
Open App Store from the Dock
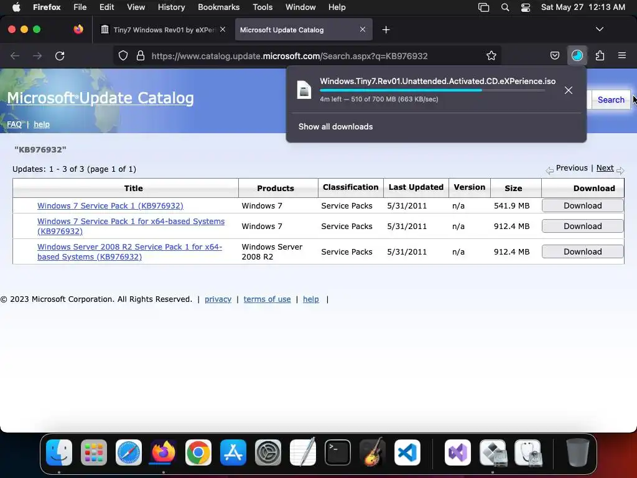233,452
